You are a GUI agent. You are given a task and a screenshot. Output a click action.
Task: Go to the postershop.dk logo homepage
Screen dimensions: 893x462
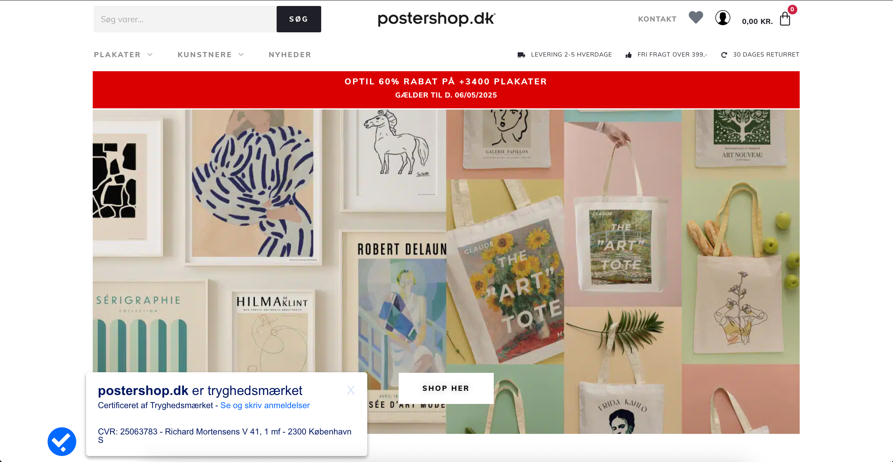(436, 19)
